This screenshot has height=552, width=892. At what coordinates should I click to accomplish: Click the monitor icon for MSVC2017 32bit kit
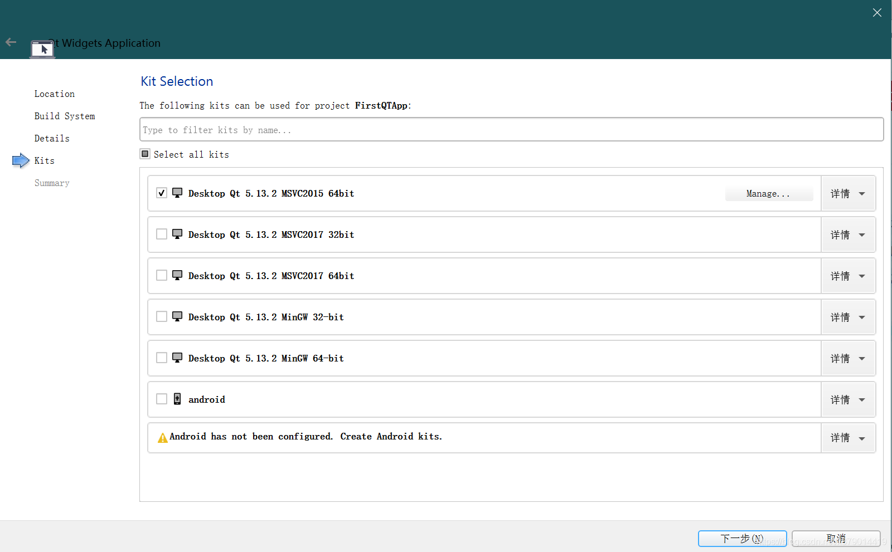177,234
